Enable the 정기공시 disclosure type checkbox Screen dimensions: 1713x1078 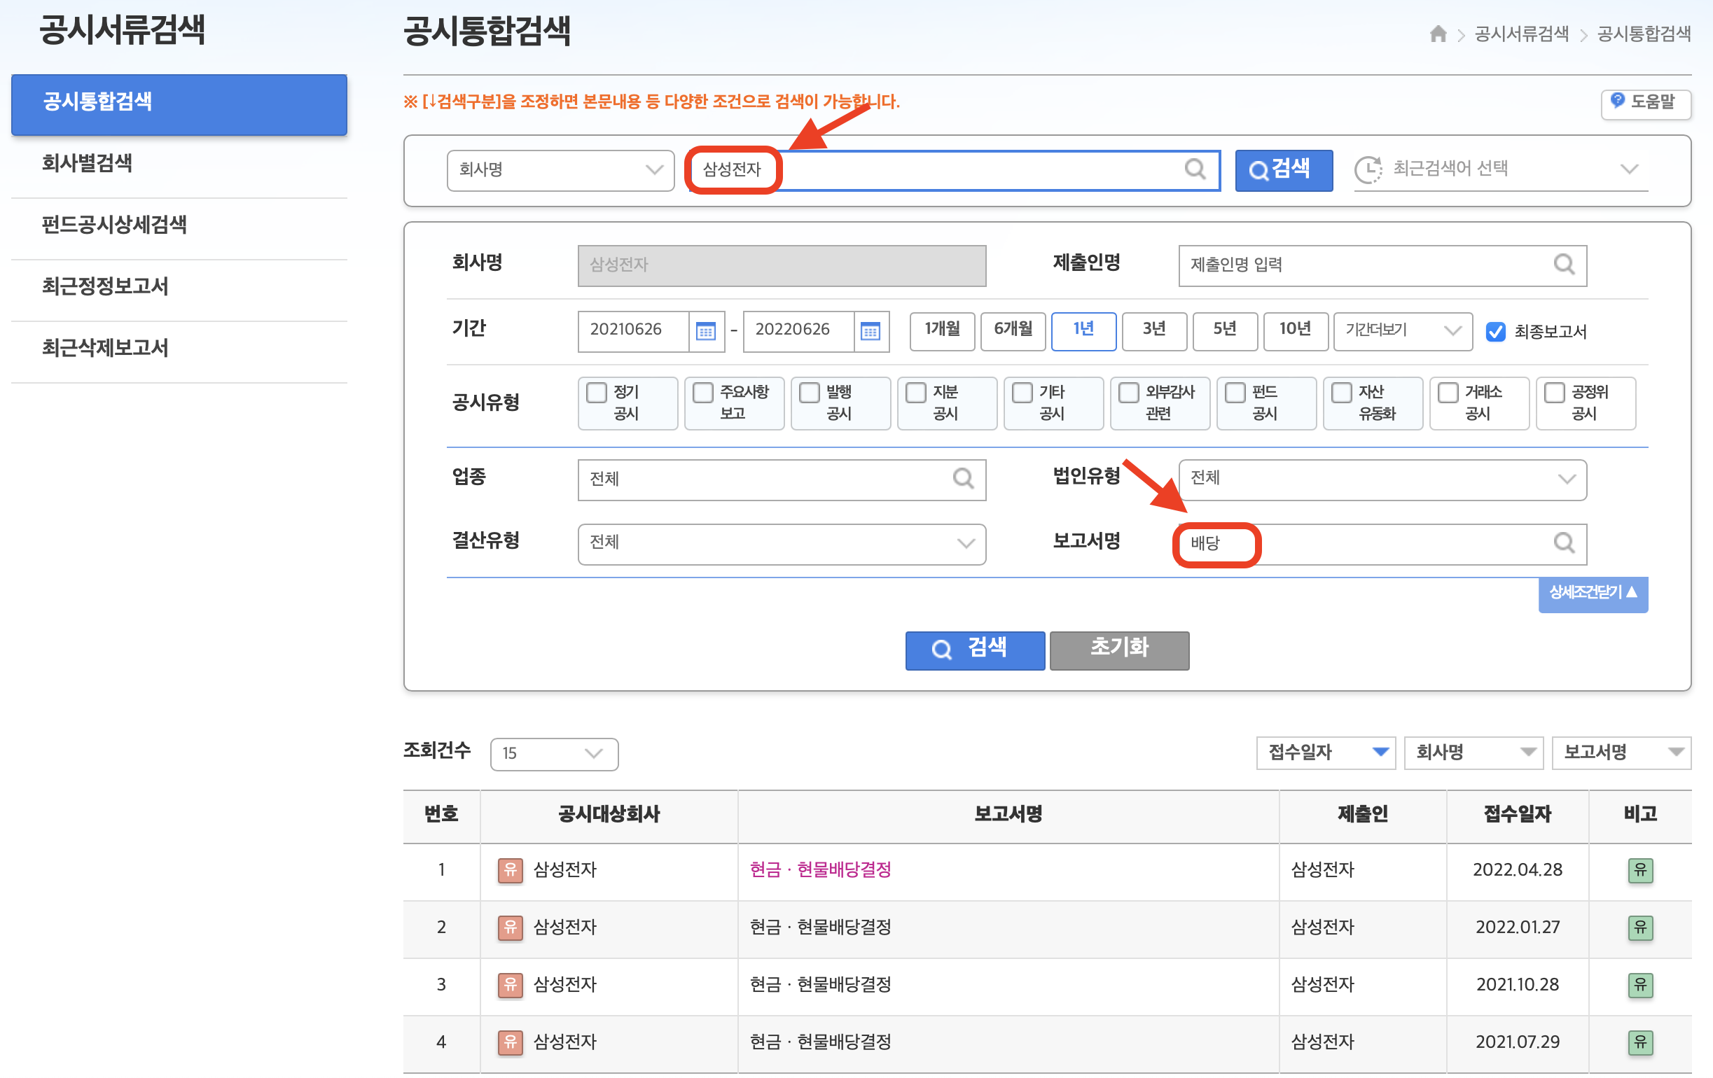(596, 393)
